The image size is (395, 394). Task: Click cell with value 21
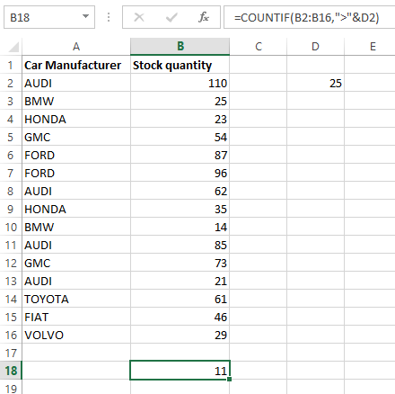tap(180, 281)
